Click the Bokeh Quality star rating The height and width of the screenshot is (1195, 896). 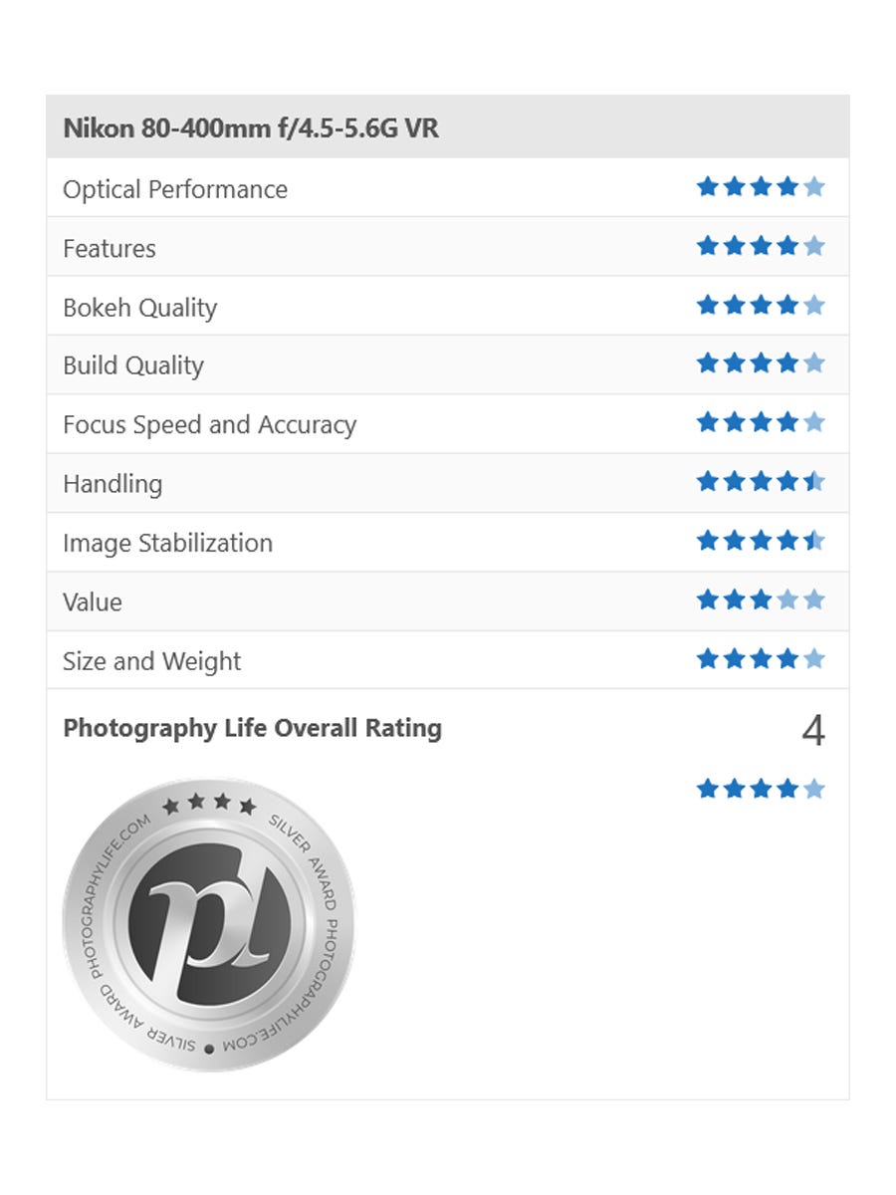(761, 305)
